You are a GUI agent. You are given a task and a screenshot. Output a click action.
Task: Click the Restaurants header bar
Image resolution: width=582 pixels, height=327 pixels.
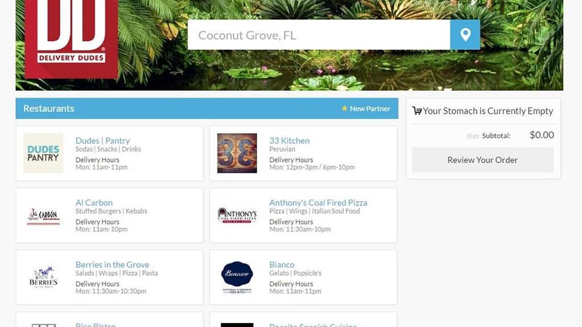click(x=207, y=108)
